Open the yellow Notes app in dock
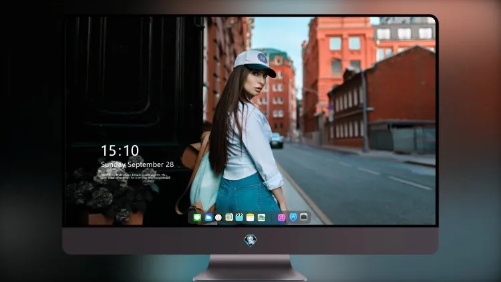Image resolution: width=501 pixels, height=282 pixels. [251, 217]
